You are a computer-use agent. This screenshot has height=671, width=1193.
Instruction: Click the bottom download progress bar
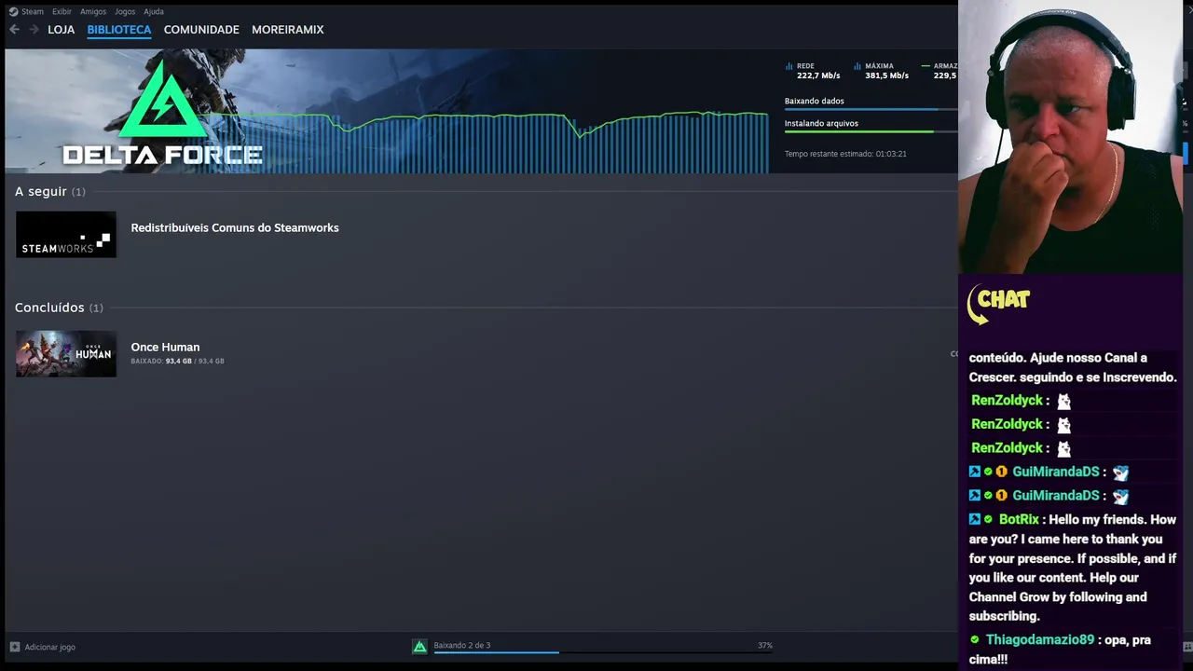pos(603,652)
